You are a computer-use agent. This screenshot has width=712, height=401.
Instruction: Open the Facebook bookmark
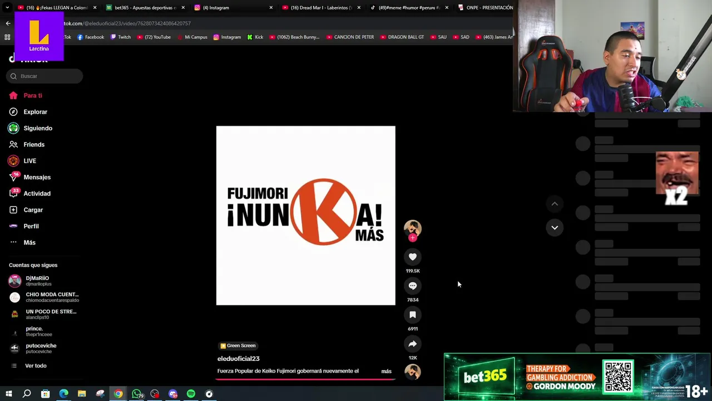[x=90, y=37]
